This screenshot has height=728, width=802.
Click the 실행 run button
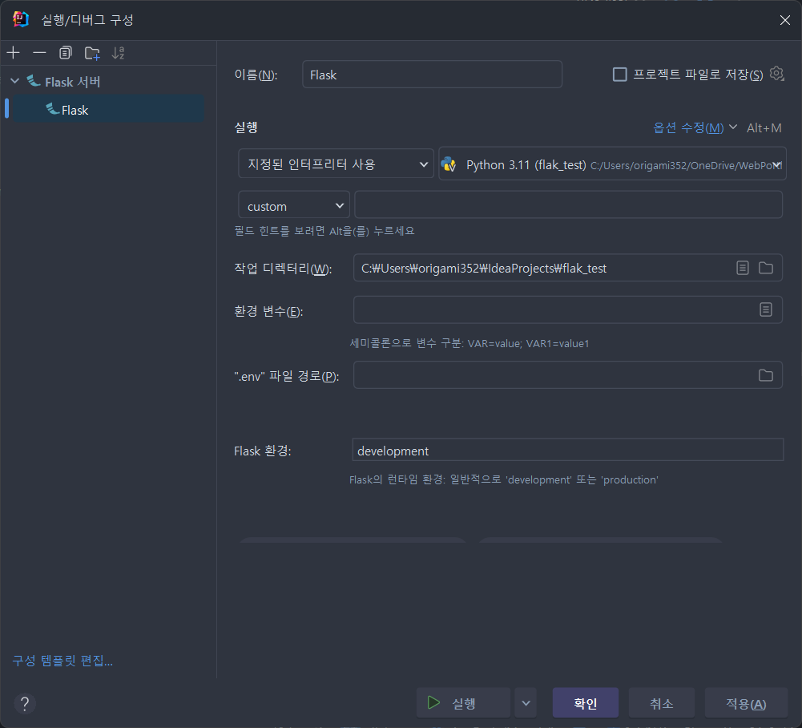click(463, 703)
